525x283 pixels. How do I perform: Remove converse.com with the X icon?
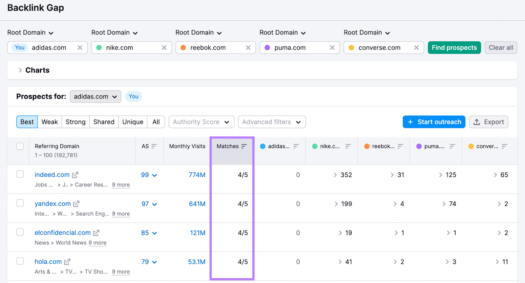click(x=416, y=48)
